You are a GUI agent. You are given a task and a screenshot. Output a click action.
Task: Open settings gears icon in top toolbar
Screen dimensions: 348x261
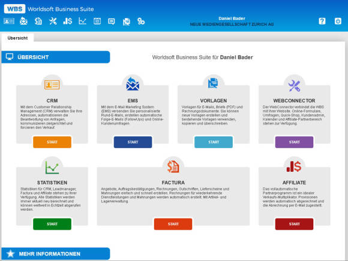point(141,22)
